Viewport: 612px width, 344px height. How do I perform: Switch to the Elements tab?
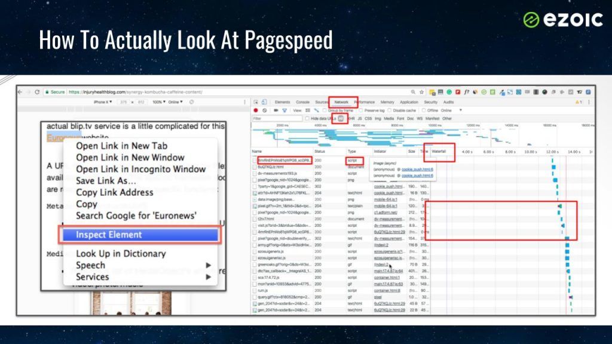(282, 102)
